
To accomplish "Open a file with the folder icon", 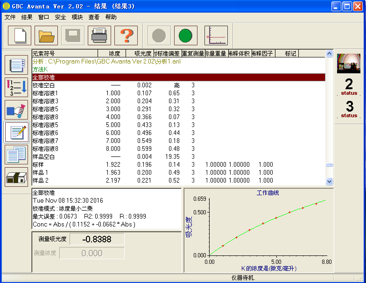I will (x=46, y=35).
